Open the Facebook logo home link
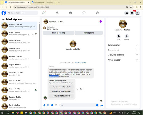143x115 pixels. (4, 13)
